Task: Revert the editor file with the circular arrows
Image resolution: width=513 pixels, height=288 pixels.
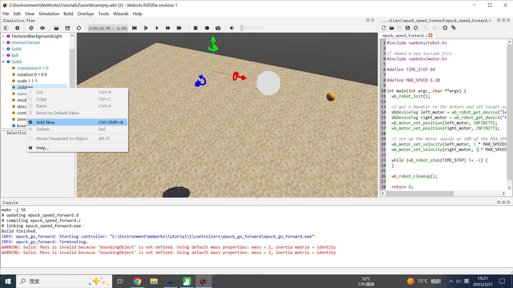Action: tap(416, 28)
